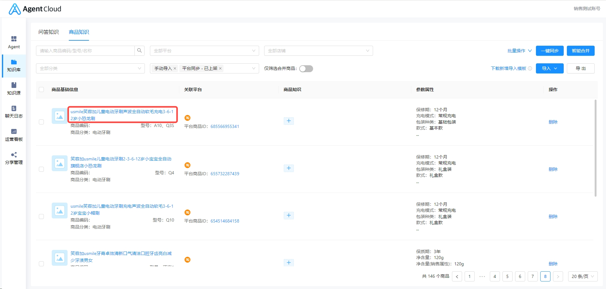This screenshot has width=606, height=289.
Task: Expand the import source filter dropdown arrow
Action: (x=253, y=68)
